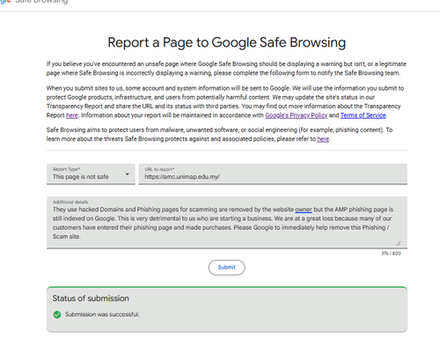The width and height of the screenshot is (440, 361).
Task: Click the Report Type dropdown arrow
Action: (127, 174)
